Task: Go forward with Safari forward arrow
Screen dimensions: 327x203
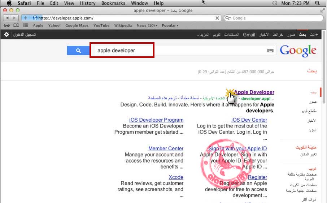Action: [14, 18]
